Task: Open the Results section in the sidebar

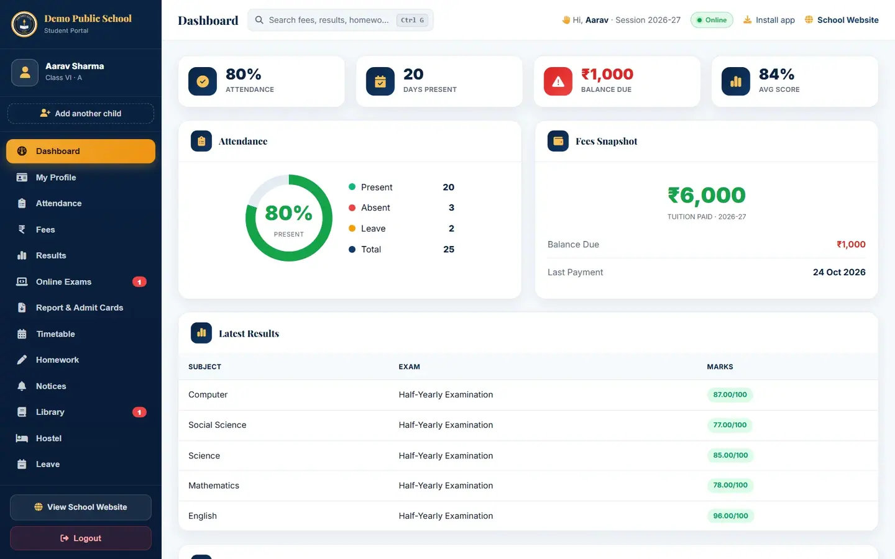Action: (81, 256)
